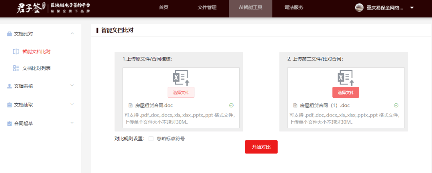Expand the 文档抽取 sidebar section
432x173 pixels.
click(x=72, y=105)
